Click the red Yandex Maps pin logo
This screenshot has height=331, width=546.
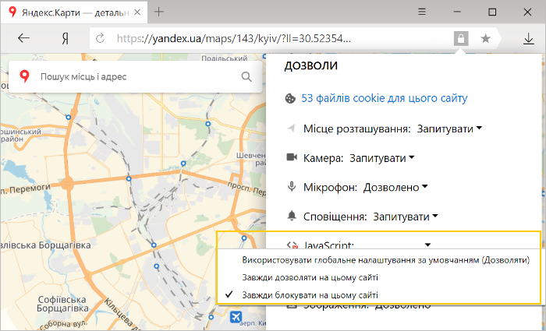(x=24, y=76)
